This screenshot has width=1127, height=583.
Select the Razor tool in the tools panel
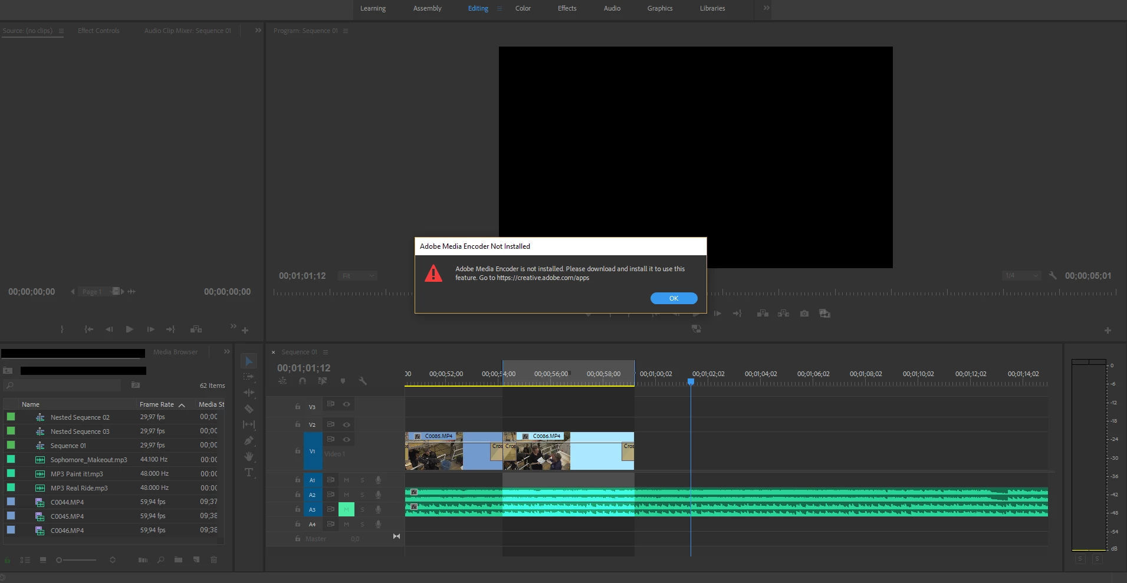click(249, 409)
